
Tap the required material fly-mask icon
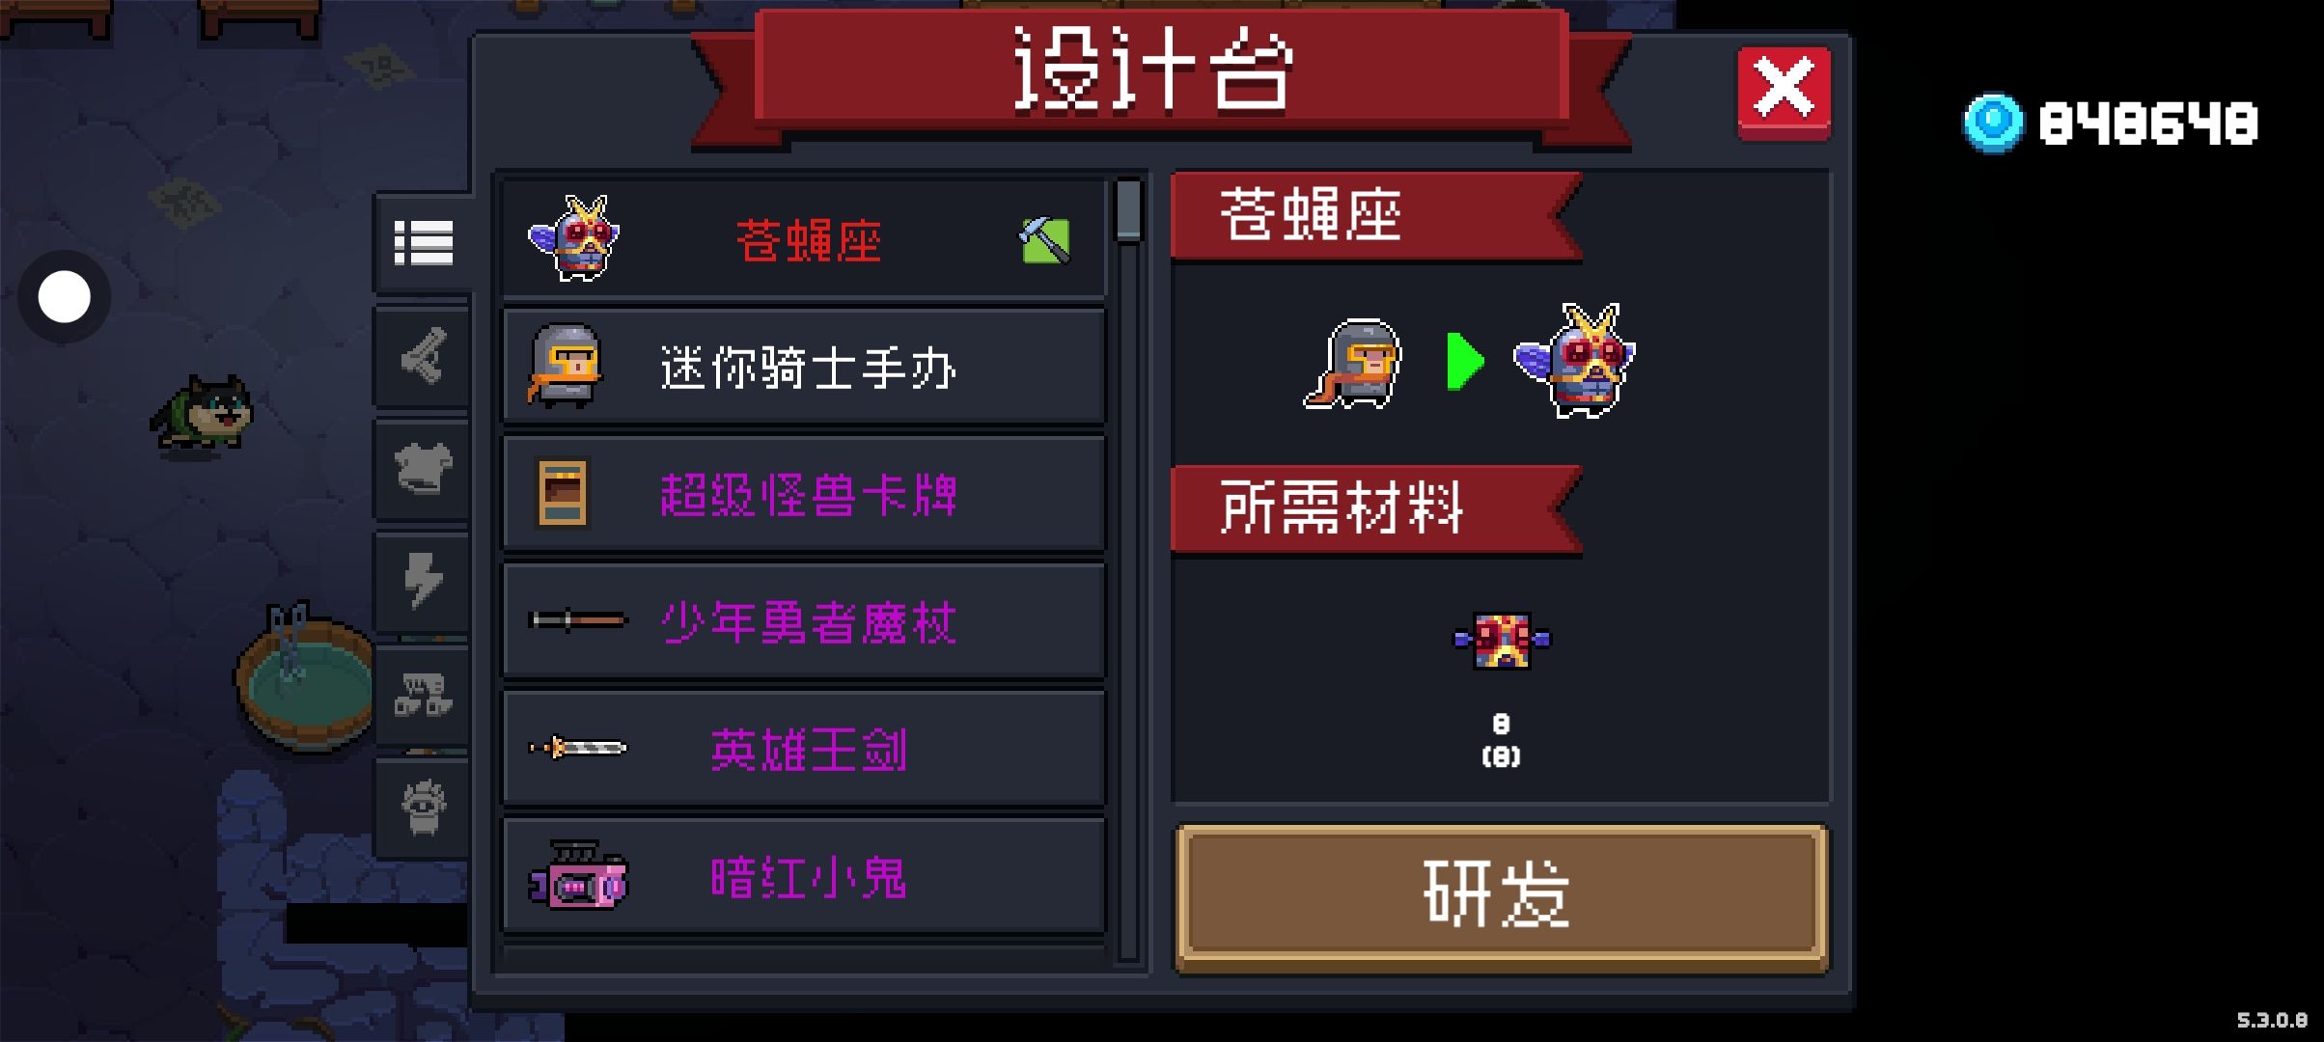pos(1502,640)
